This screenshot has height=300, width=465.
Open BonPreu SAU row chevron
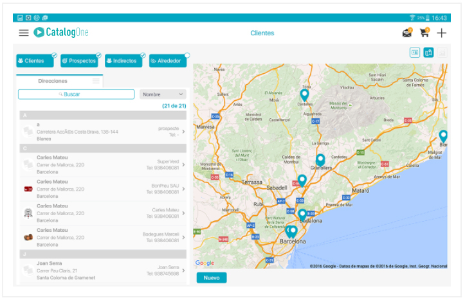(x=183, y=189)
